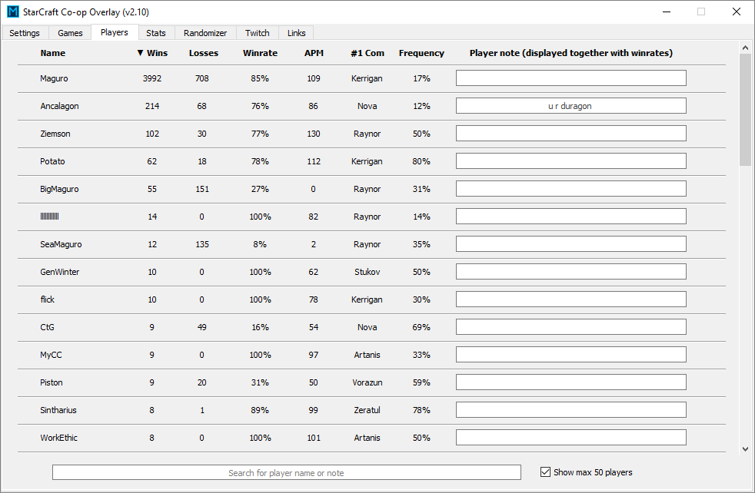Maximize the overlay window
Viewport: 755px width, 493px height.
700,12
